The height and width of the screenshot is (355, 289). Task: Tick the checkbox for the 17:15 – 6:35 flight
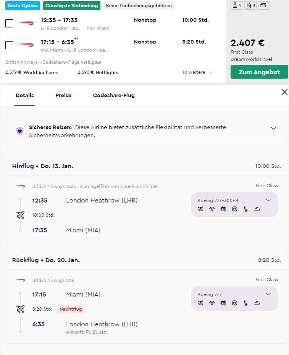click(9, 45)
